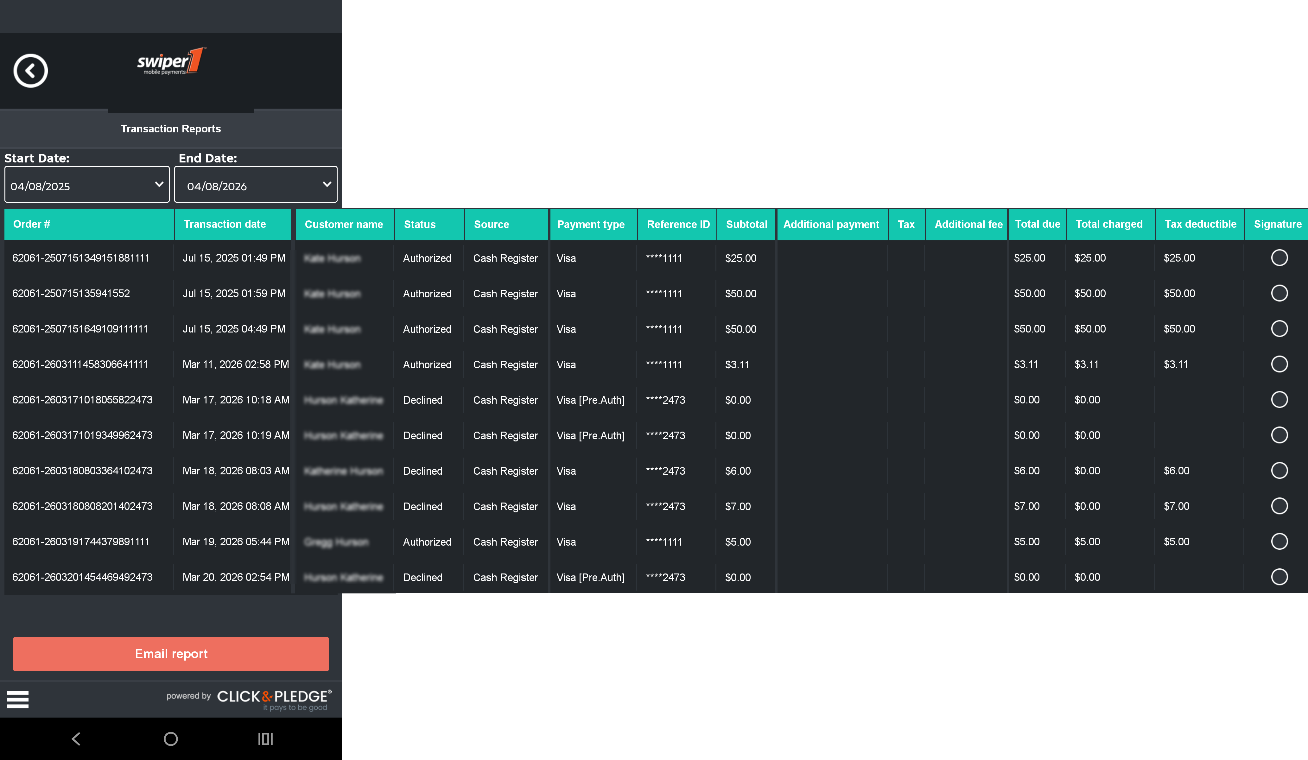Click the Order # column header

(89, 224)
